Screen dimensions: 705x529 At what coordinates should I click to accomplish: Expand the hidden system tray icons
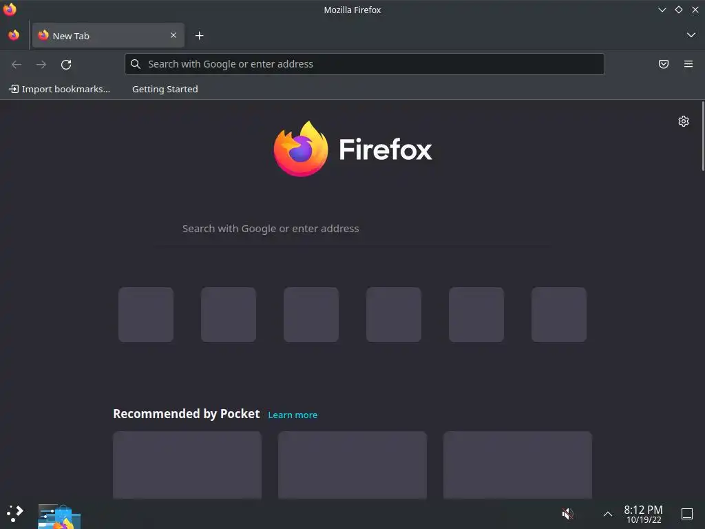607,514
